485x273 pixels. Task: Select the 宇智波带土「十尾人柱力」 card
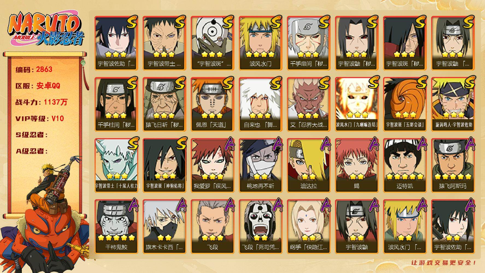click(116, 165)
